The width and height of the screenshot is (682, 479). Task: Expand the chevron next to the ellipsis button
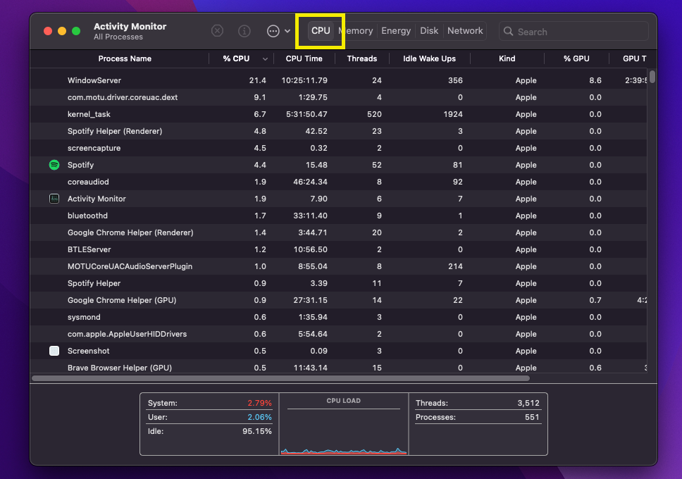(x=287, y=31)
